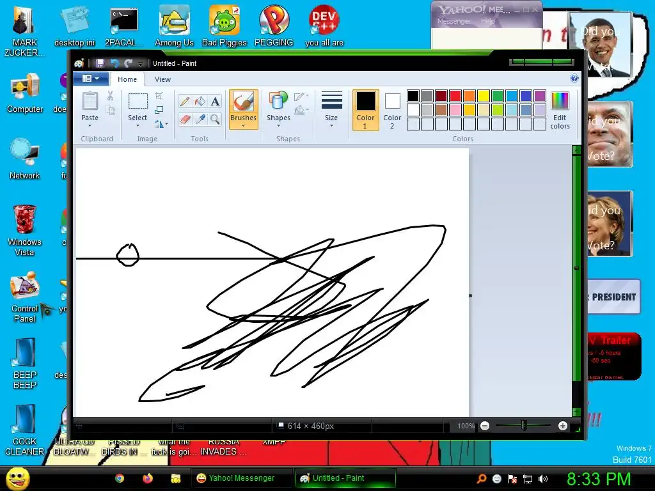Click the Crop icon in Image group

point(159,96)
